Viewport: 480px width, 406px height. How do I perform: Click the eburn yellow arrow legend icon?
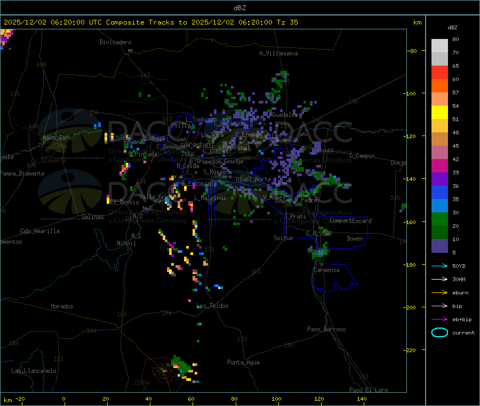click(439, 293)
